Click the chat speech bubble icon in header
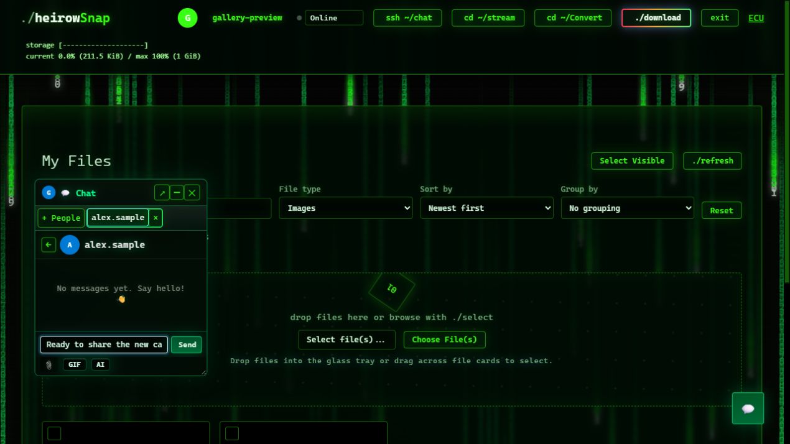This screenshot has height=444, width=790. point(65,193)
